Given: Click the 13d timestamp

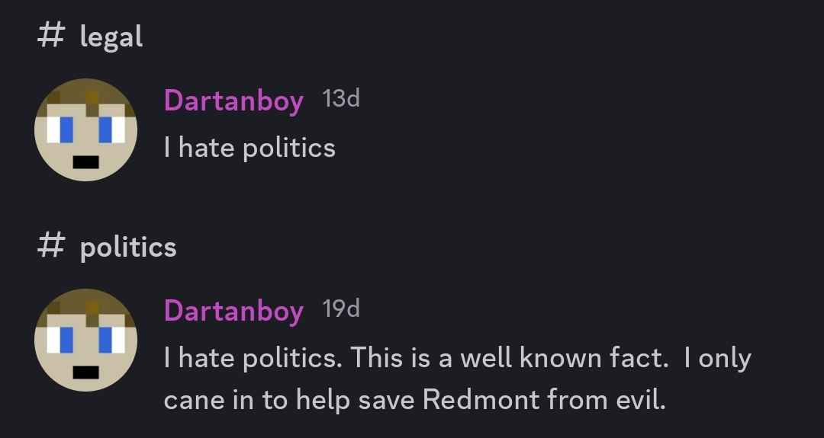Looking at the screenshot, I should 341,99.
